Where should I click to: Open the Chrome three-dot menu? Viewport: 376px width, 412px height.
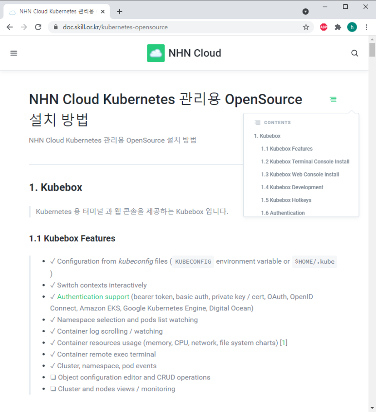coord(366,27)
